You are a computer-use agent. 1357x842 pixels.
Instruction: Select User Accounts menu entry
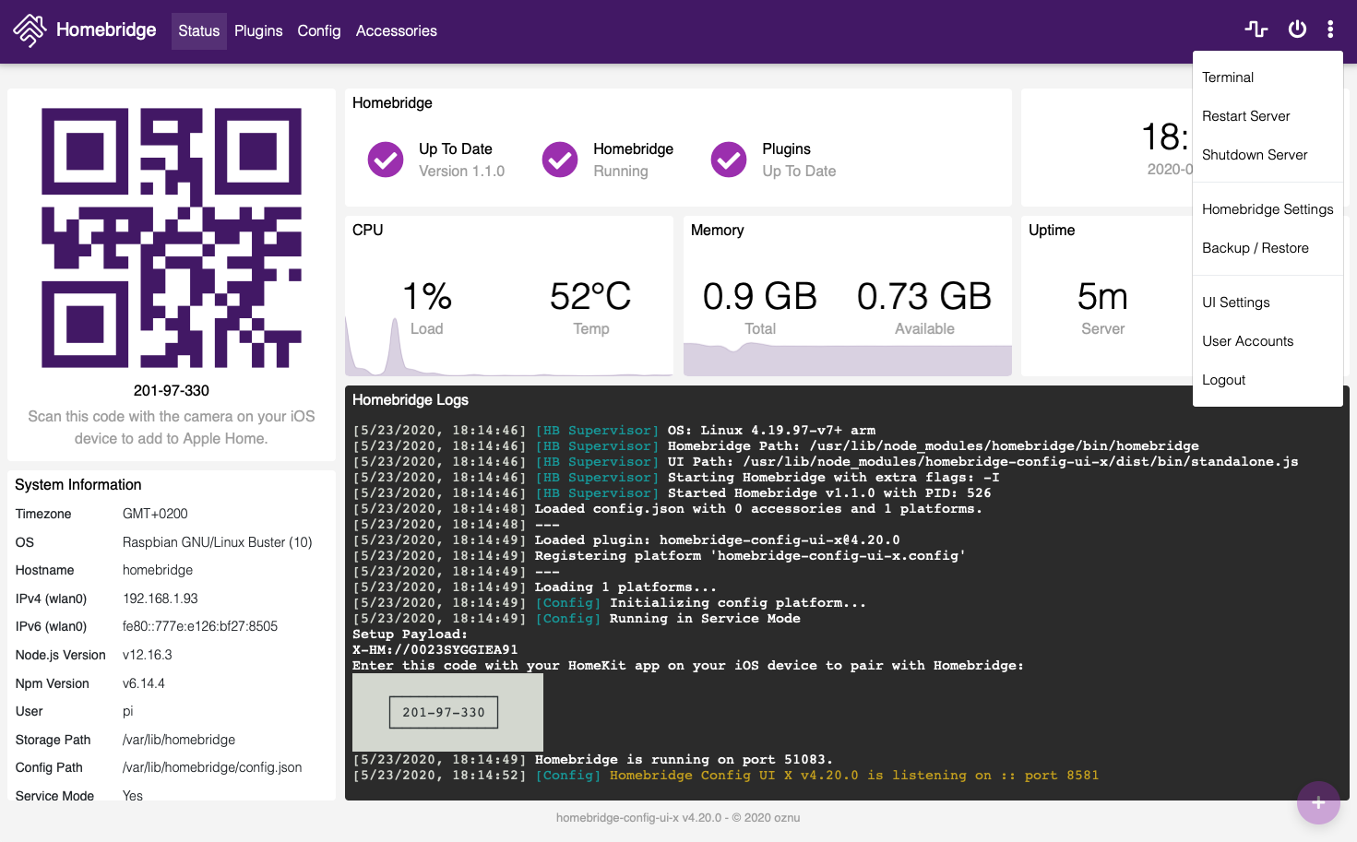(x=1268, y=341)
